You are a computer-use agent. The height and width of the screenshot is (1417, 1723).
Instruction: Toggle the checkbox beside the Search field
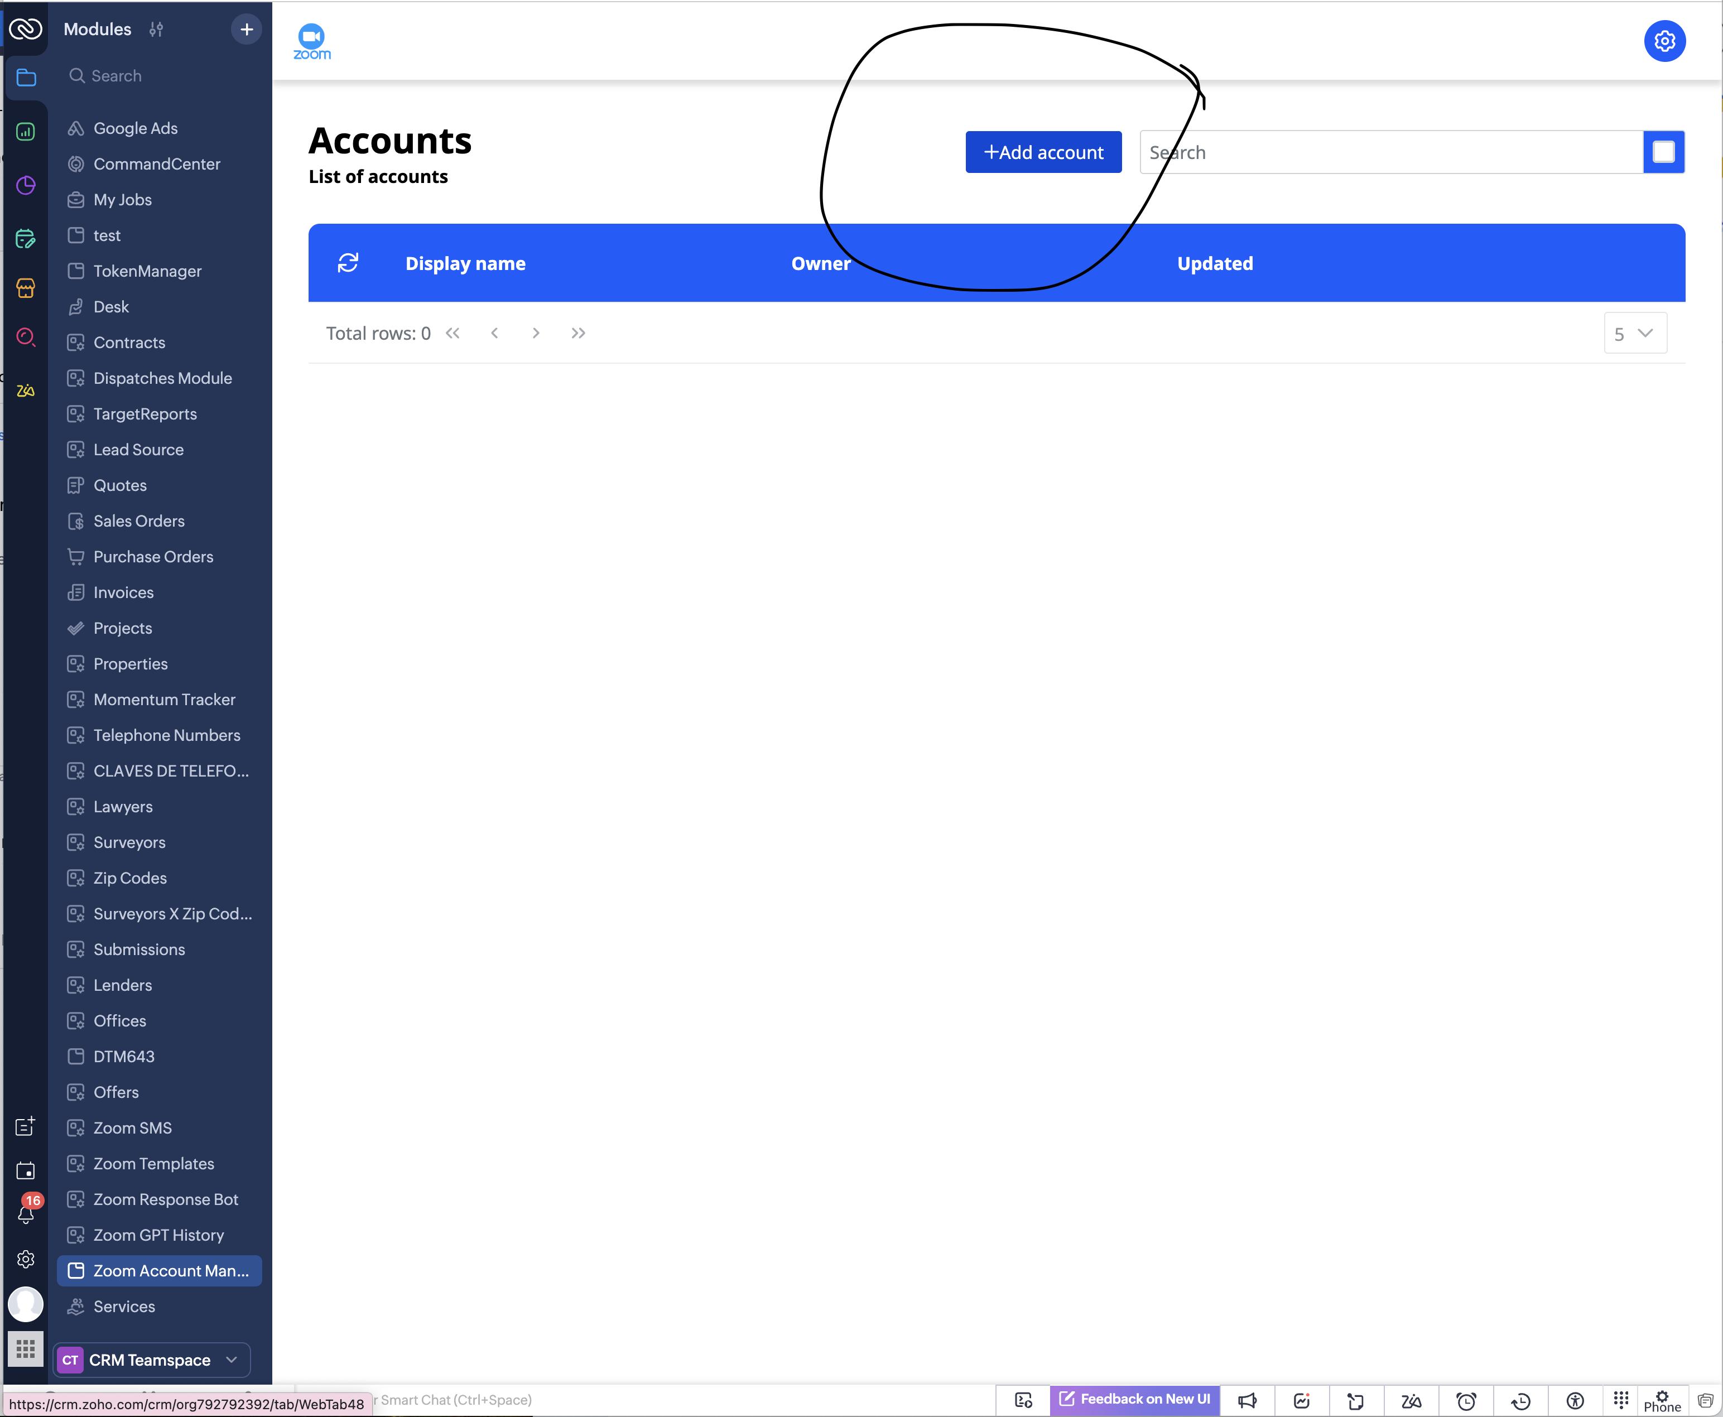pos(1663,153)
